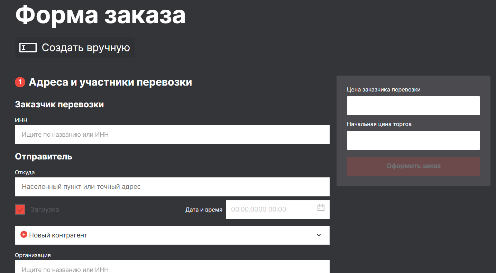496x273 pixels.
Task: Focus the Организация search field
Action: (x=172, y=267)
